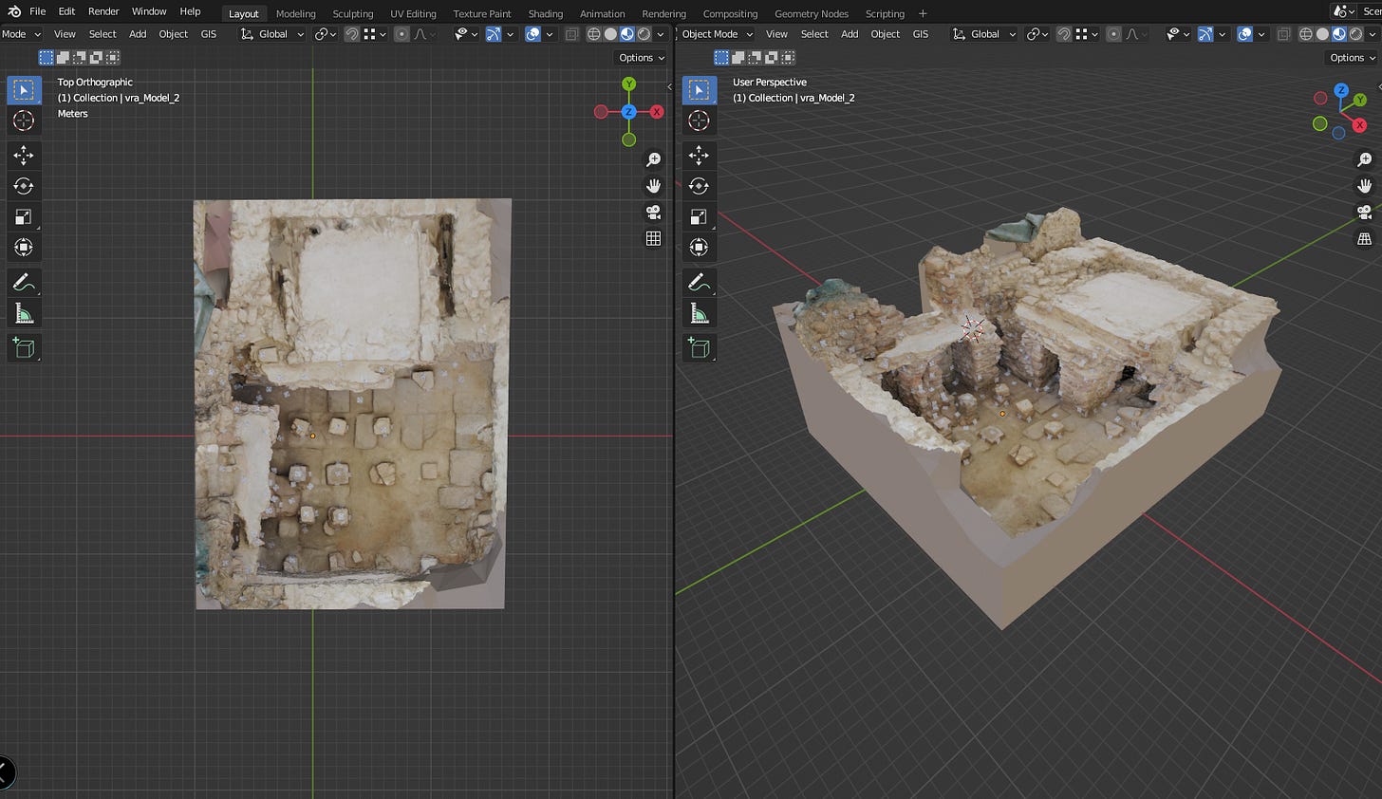Click the red X axis on left gizmo
1382x799 pixels.
coord(656,112)
